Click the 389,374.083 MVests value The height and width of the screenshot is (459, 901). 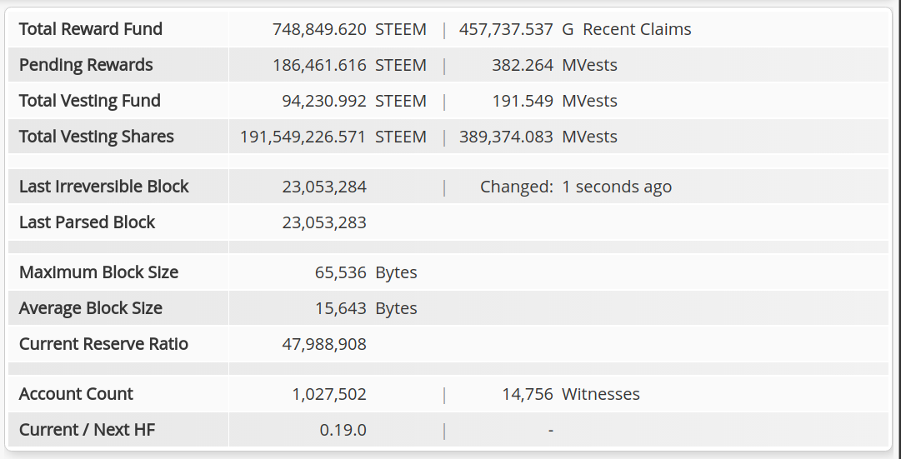click(x=538, y=137)
